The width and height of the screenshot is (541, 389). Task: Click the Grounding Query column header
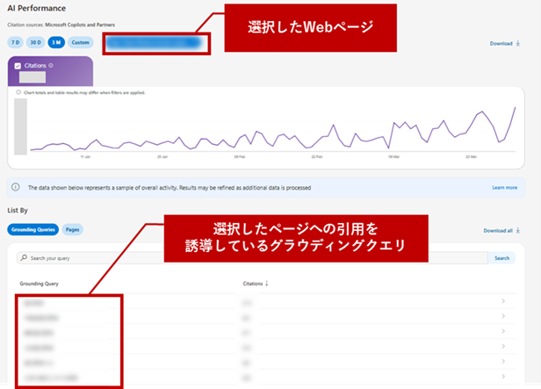pos(42,284)
